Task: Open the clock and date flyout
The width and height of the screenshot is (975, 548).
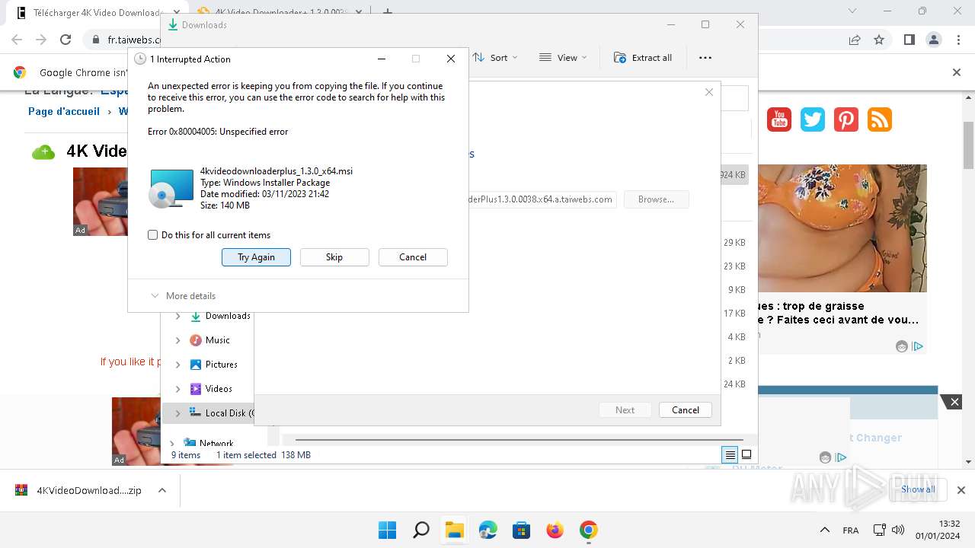Action: click(x=938, y=530)
